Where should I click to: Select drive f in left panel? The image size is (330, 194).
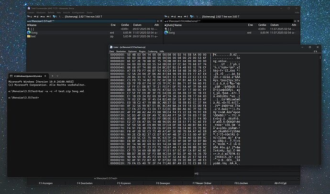[48, 16]
